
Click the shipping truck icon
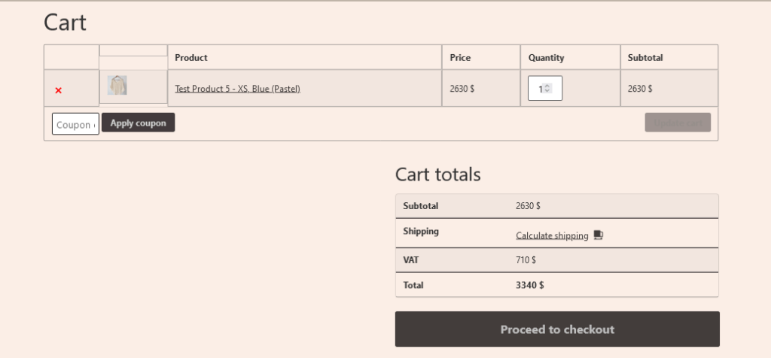pos(598,235)
